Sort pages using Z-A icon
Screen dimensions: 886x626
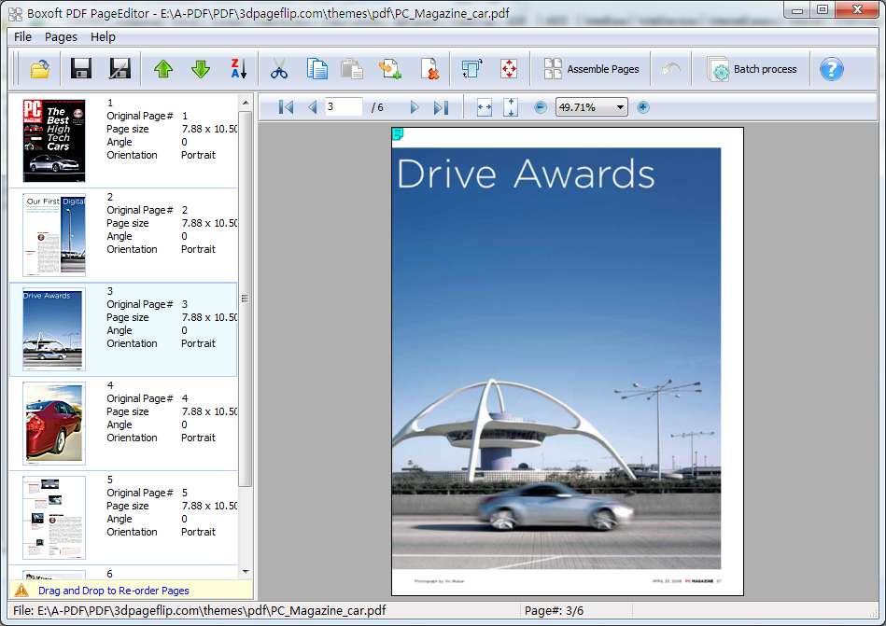238,69
